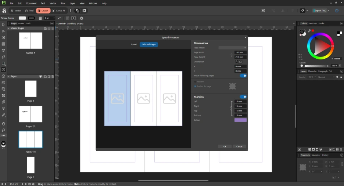Select the Node tool below Move tool

3,31
